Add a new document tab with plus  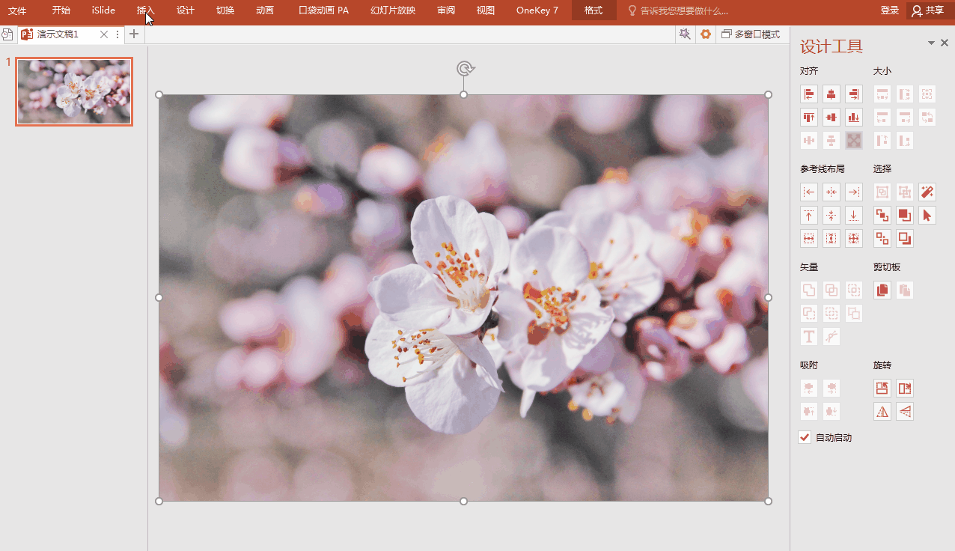pyautogui.click(x=134, y=34)
